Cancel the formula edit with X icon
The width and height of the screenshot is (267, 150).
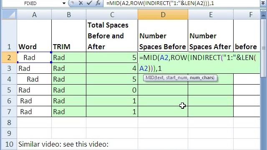(x=81, y=3)
